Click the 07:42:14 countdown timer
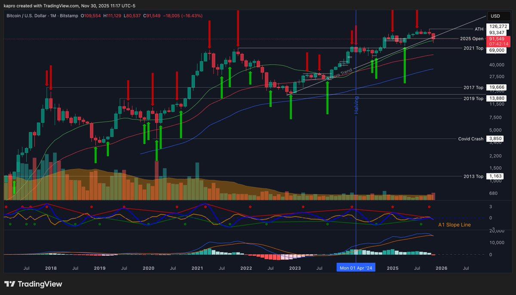 click(498, 44)
